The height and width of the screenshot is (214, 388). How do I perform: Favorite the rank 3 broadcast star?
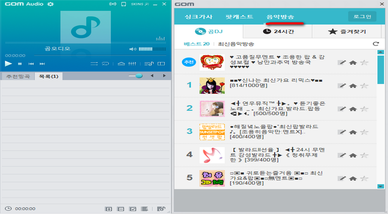coord(364,132)
